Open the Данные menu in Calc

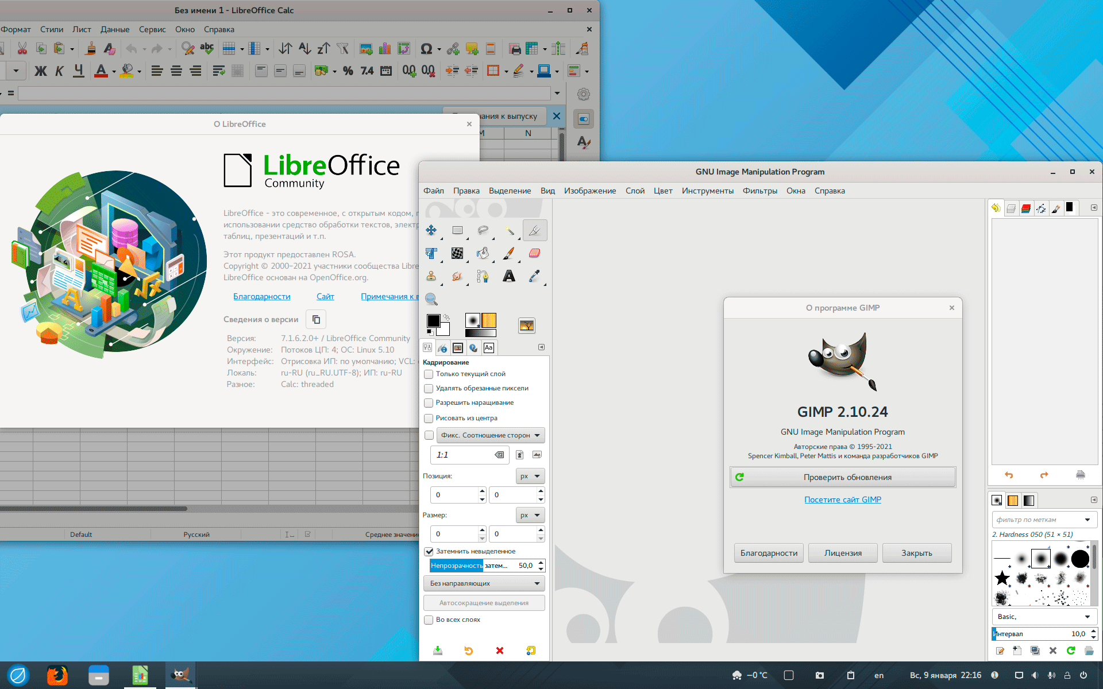tap(115, 29)
